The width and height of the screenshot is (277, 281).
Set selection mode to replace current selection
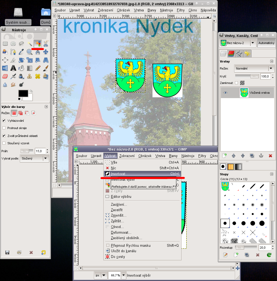[x=14, y=113]
